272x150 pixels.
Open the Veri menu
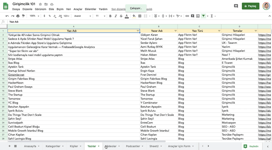click(x=69, y=9)
